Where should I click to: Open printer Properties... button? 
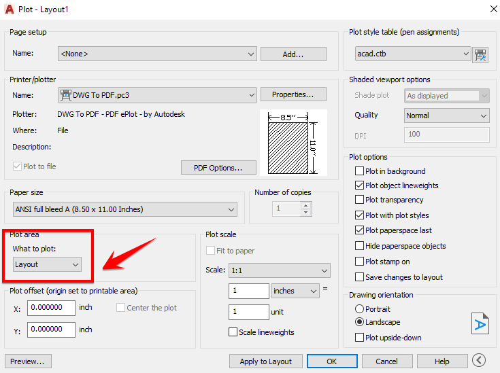pos(293,94)
